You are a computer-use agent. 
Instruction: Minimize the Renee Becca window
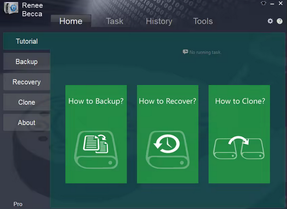pyautogui.click(x=272, y=3)
